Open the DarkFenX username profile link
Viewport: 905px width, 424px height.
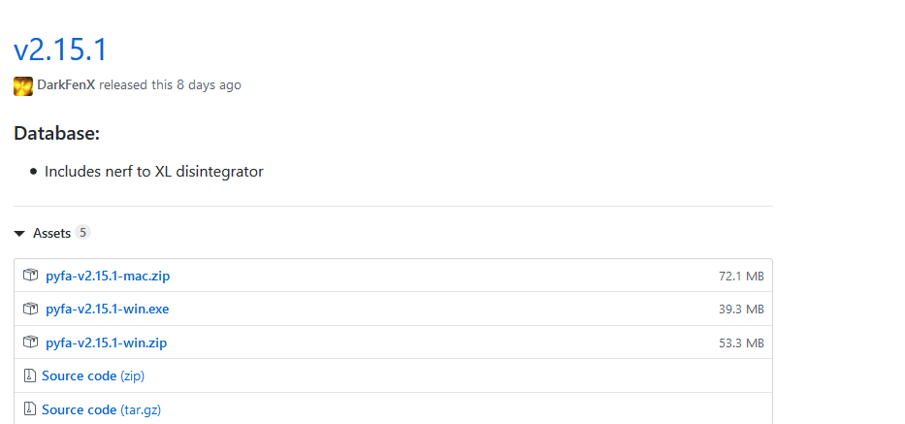click(x=66, y=85)
